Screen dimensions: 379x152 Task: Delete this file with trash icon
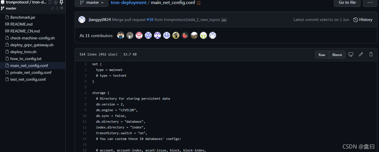click(x=371, y=54)
